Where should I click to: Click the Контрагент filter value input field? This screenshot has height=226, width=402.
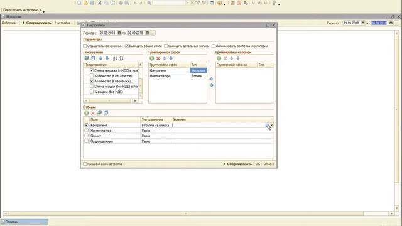[219, 126]
